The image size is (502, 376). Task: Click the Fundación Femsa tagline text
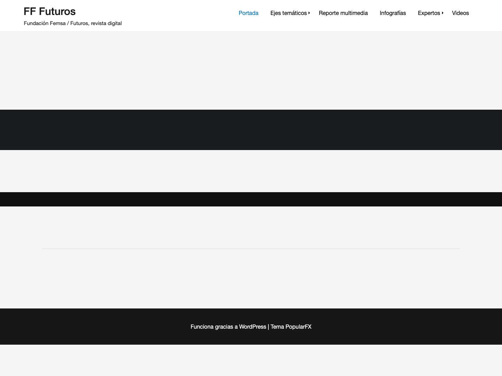[x=73, y=23]
